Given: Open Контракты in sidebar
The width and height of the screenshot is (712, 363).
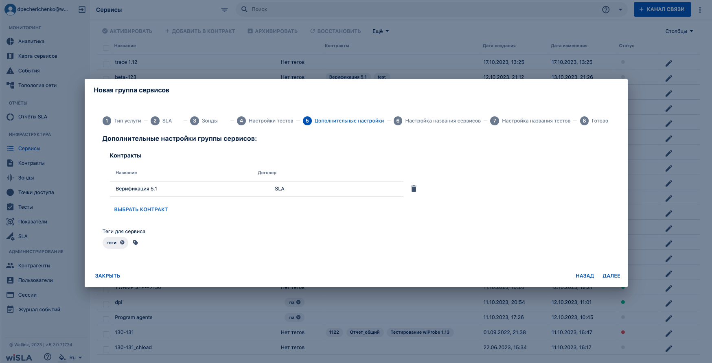Looking at the screenshot, I should [x=31, y=163].
